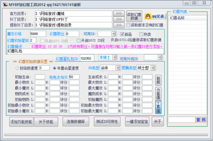This screenshot has height=141, width=213.
Task: Click the app icon in the title bar
Action: click(5, 4)
